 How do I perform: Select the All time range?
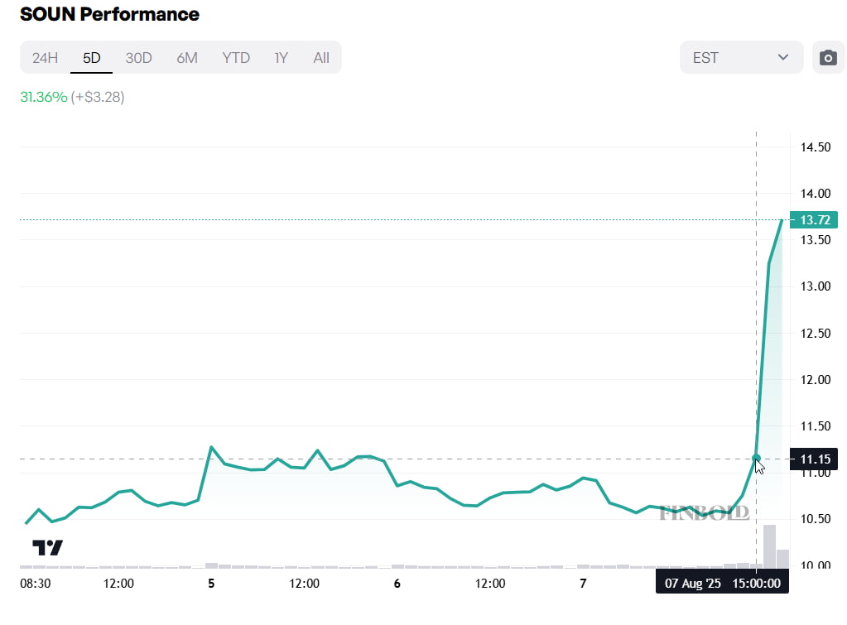(321, 58)
